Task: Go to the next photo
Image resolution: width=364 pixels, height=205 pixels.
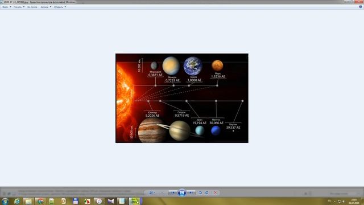Action: pos(191,192)
